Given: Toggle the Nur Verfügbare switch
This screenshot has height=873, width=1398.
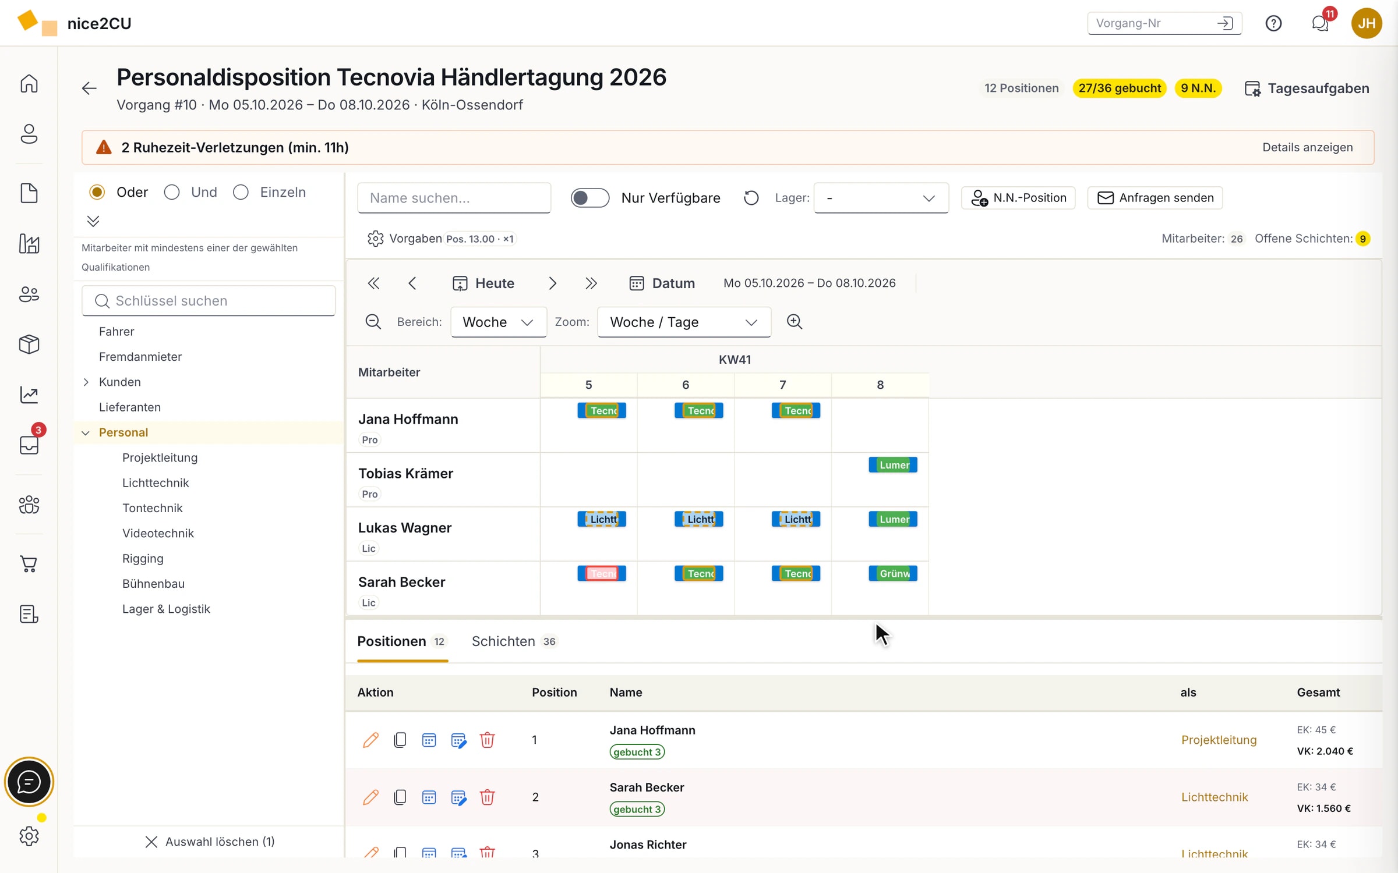Looking at the screenshot, I should click(x=589, y=198).
